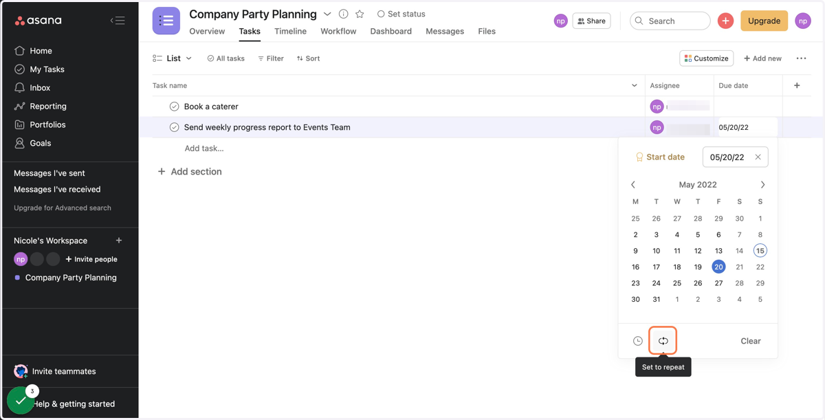This screenshot has height=420, width=825.
Task: Open the top-right profile avatar
Action: [x=803, y=21]
